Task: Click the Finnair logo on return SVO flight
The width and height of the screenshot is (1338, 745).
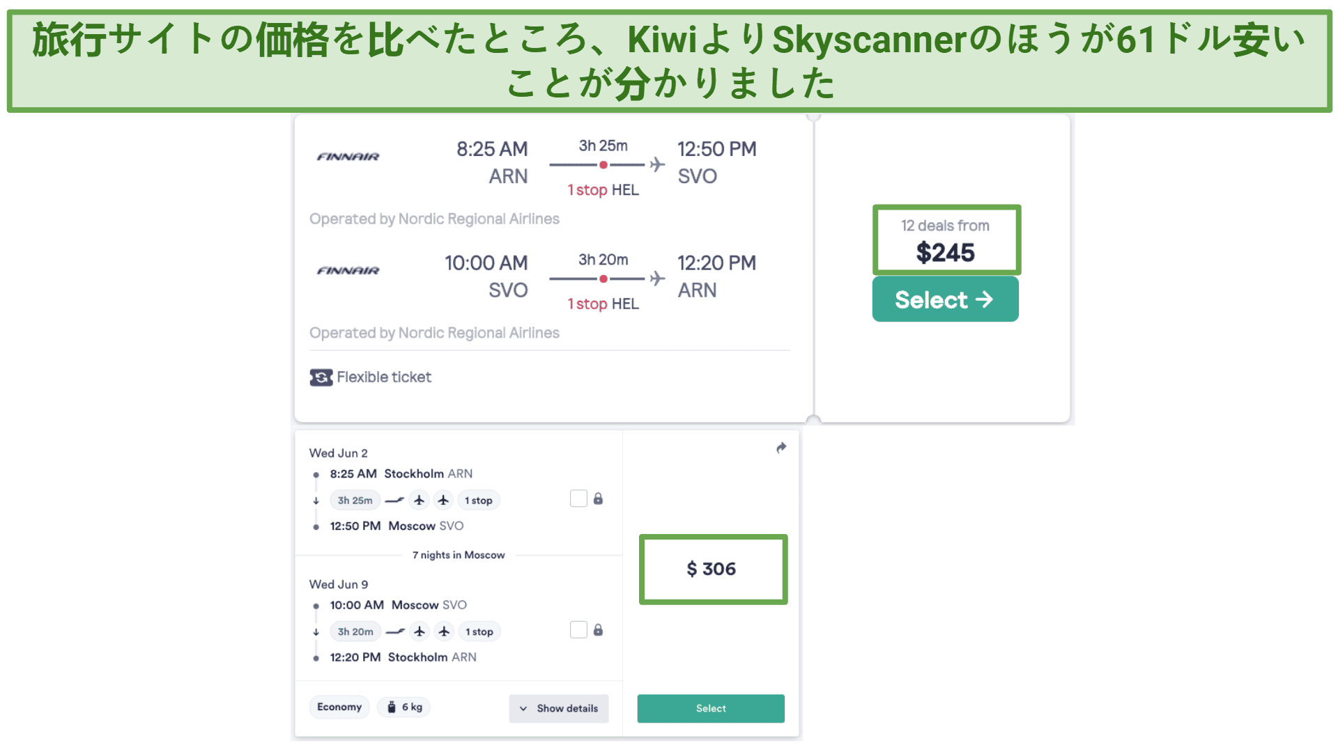Action: click(348, 270)
